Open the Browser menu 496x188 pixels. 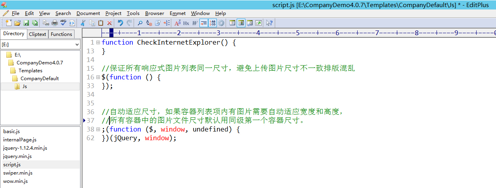pos(155,13)
